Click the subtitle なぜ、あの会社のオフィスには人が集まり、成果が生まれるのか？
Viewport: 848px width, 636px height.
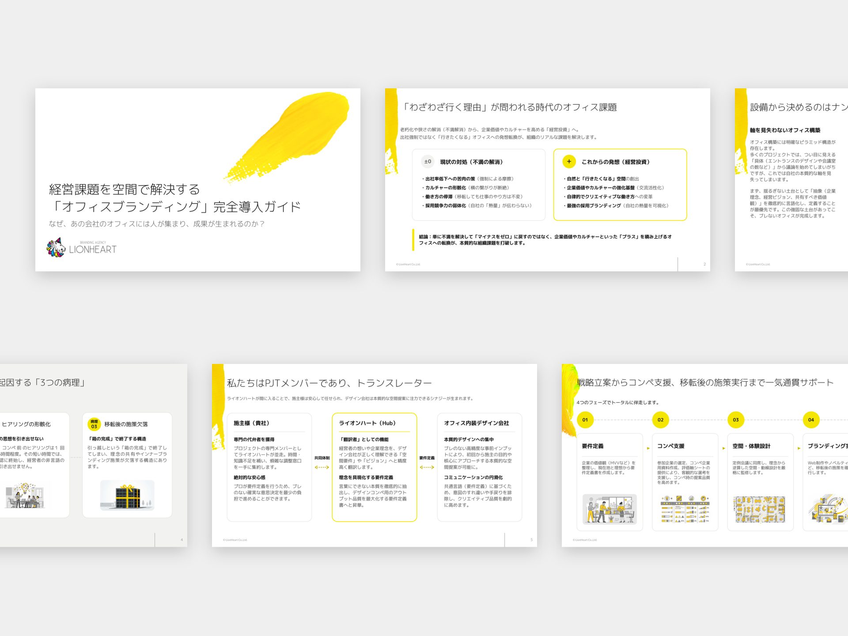point(157,224)
